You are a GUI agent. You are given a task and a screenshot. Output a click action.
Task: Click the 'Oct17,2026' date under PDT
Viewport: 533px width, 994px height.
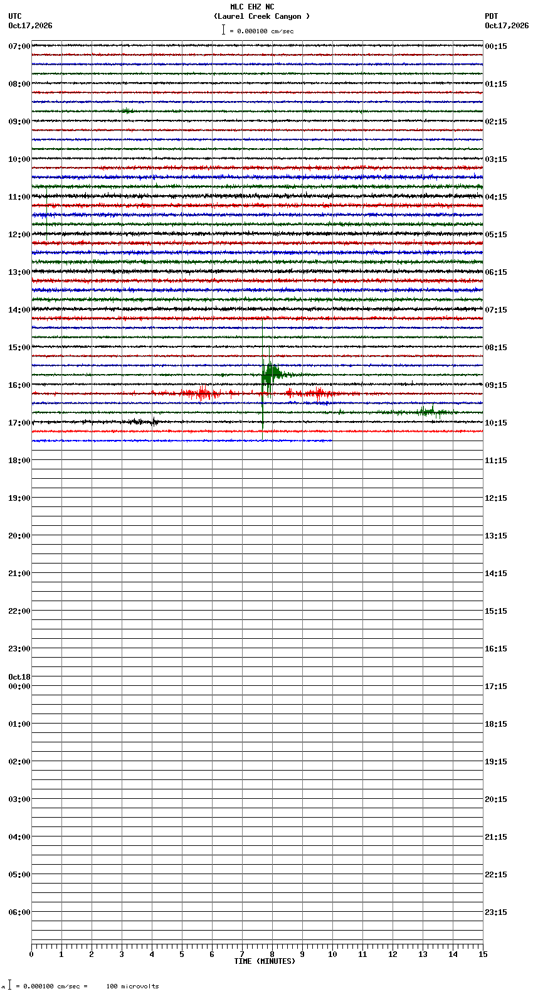(507, 26)
